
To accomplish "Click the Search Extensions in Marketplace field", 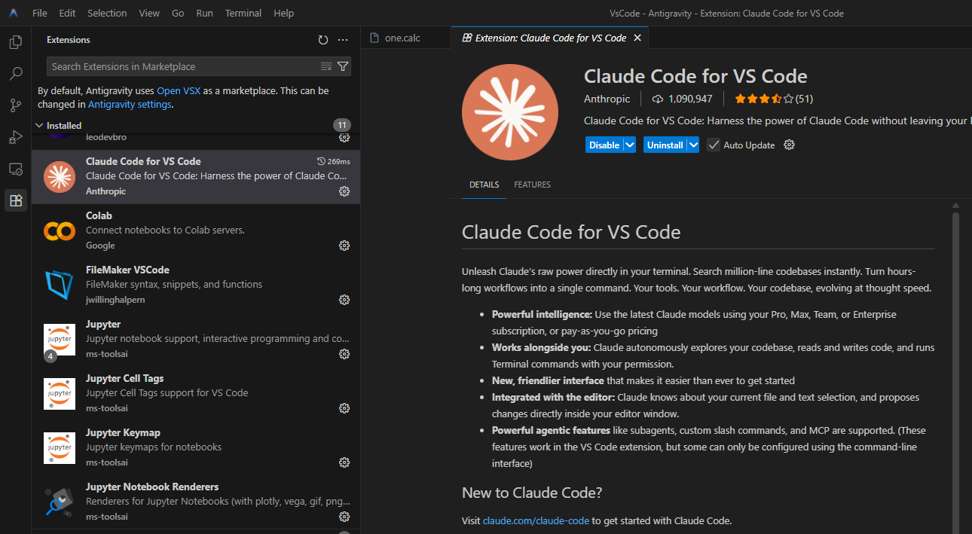I will 181,66.
